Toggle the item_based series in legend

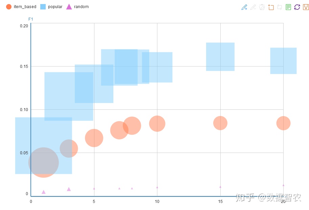coord(21,7)
